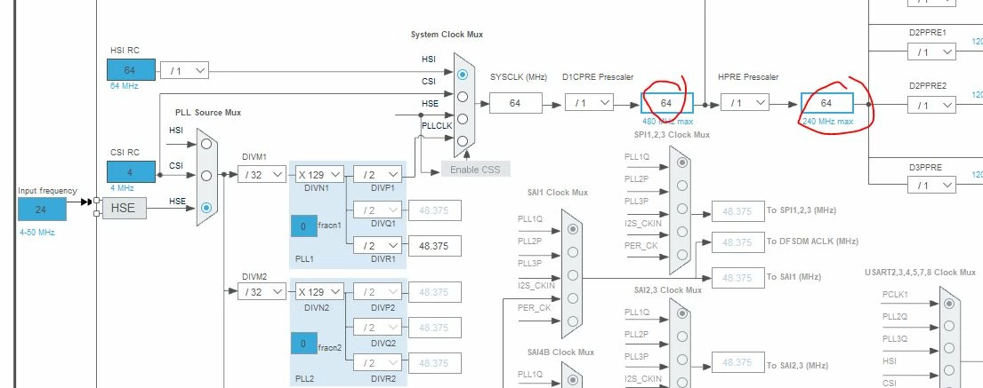This screenshot has height=388, width=983.
Task: Open the disabled DIVQ1 /2 dropdown
Action: click(x=377, y=210)
